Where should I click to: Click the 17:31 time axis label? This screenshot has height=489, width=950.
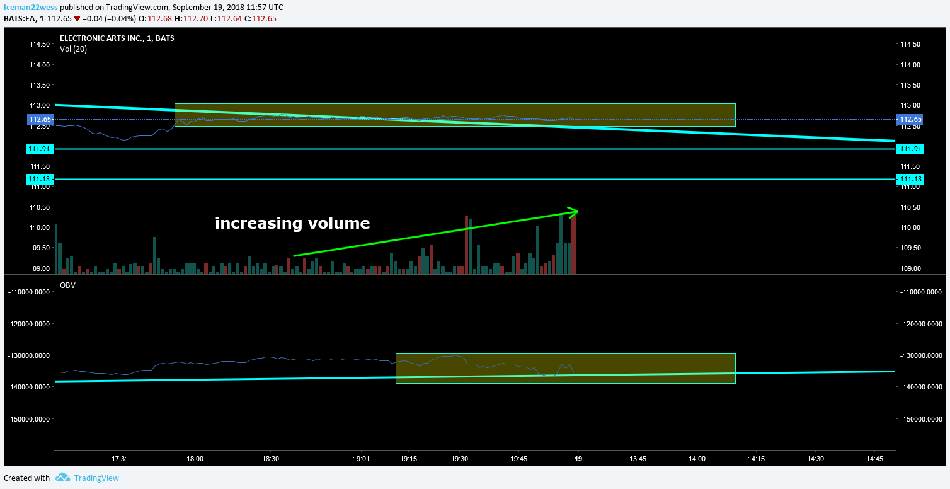tap(120, 458)
